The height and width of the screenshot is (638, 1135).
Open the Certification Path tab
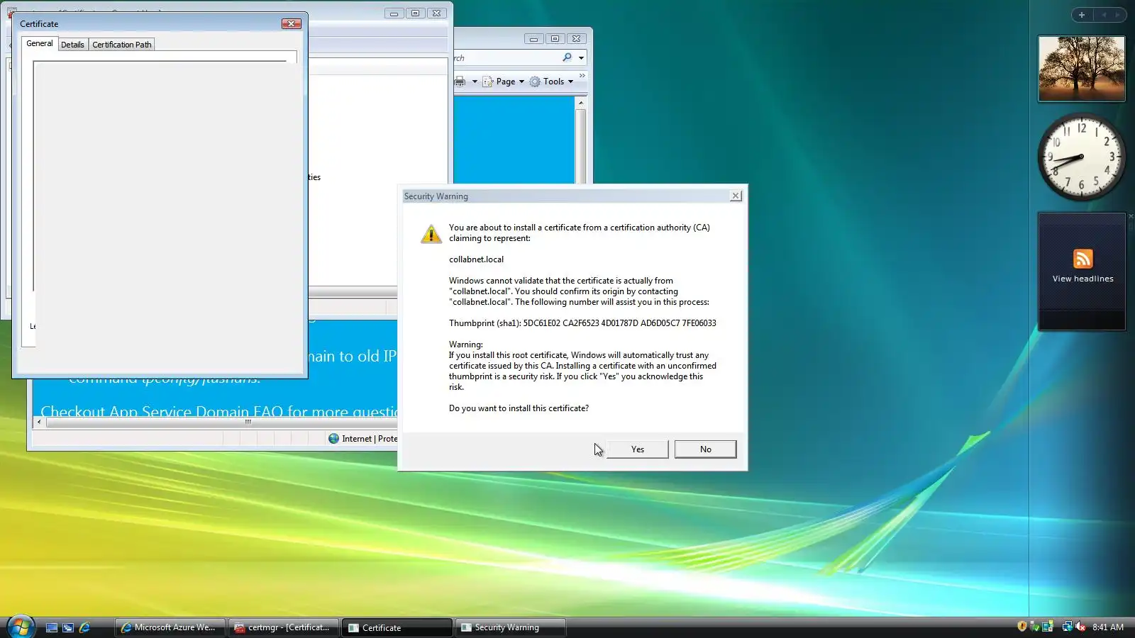point(122,45)
